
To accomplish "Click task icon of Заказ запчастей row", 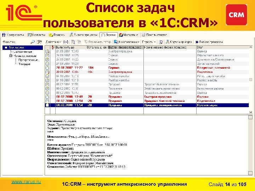I will (47, 64).
